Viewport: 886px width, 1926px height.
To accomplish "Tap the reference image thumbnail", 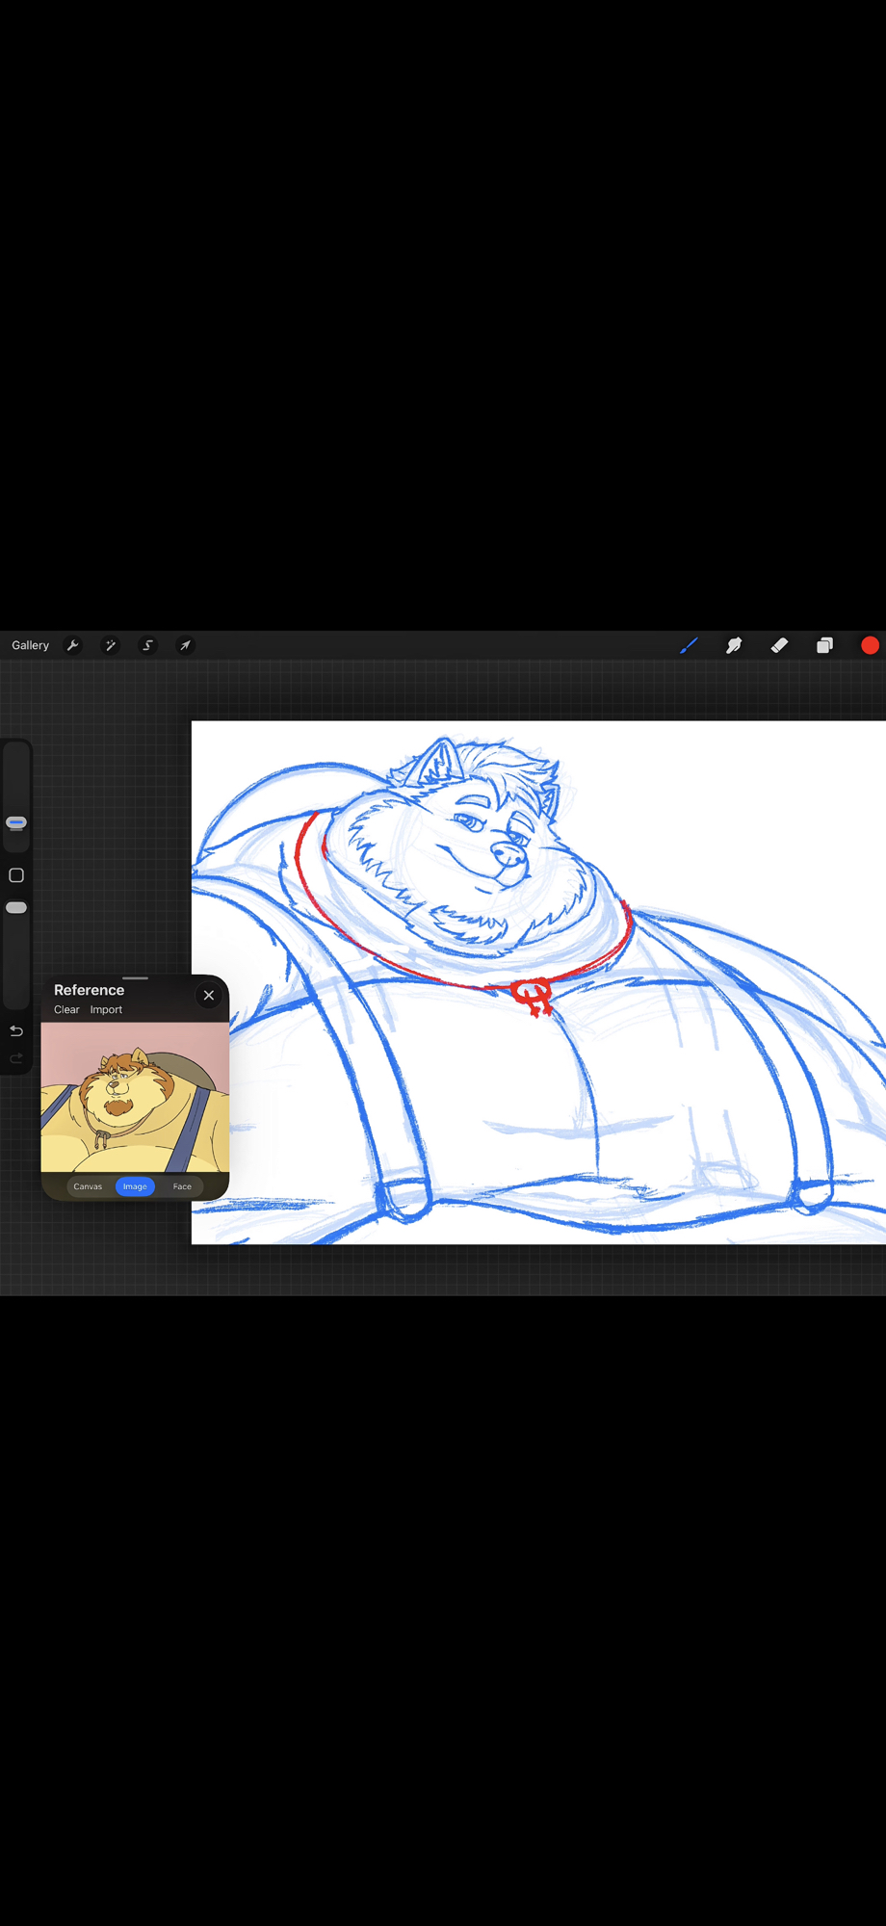I will [x=135, y=1097].
